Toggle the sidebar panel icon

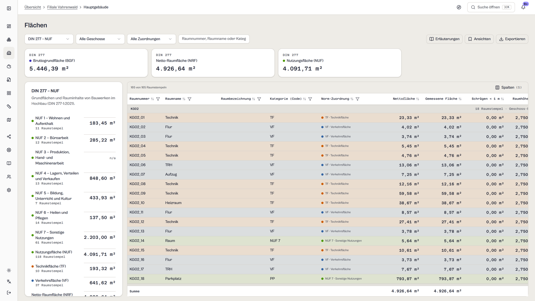coord(9,8)
